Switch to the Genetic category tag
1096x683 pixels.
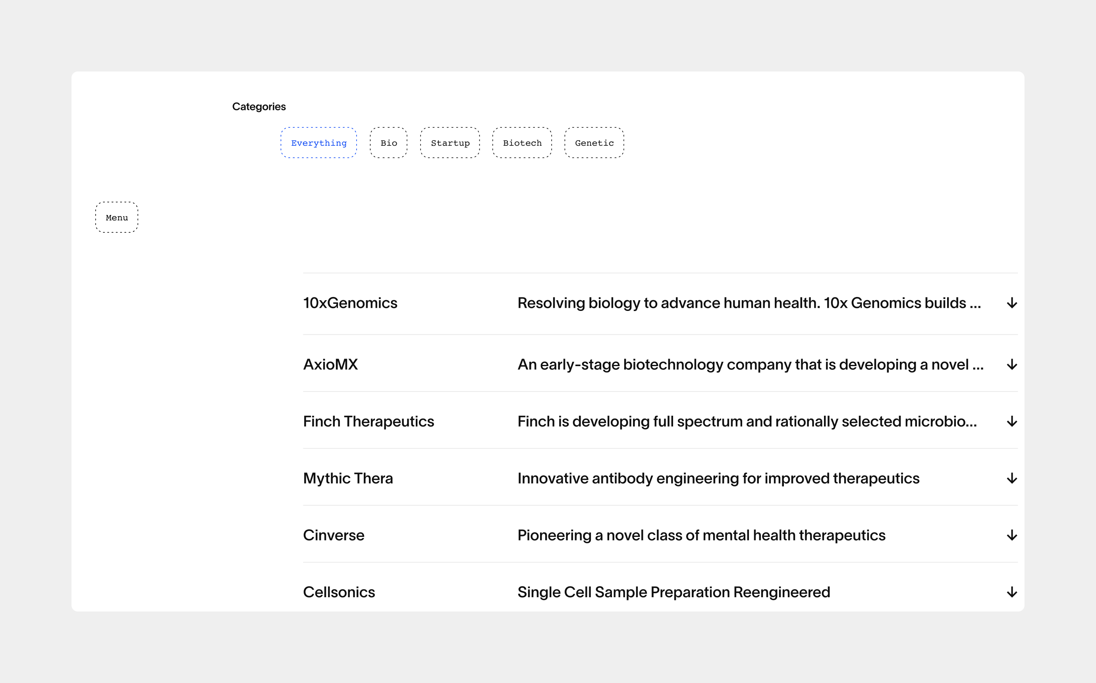594,143
